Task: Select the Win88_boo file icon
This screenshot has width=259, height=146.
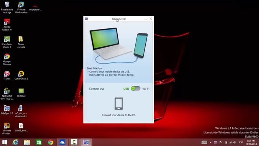Action: pos(21,127)
